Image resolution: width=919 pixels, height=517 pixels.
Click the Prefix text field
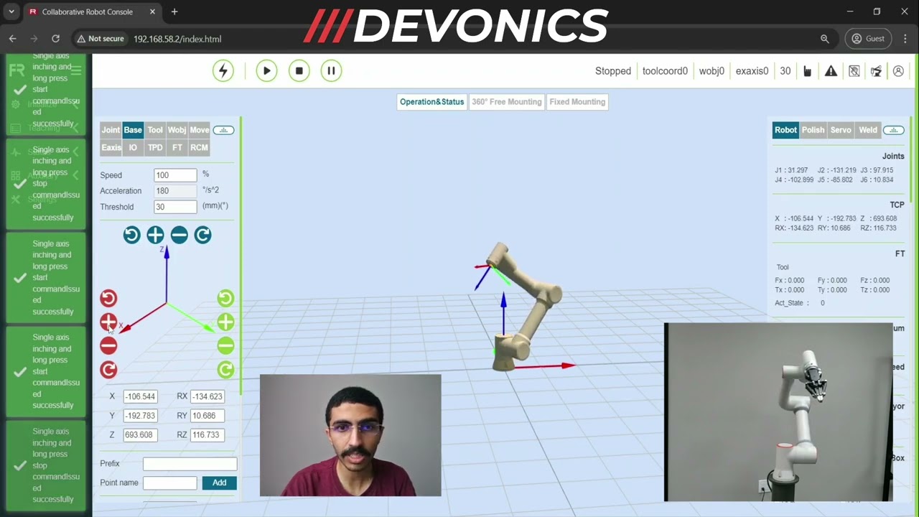[190, 464]
